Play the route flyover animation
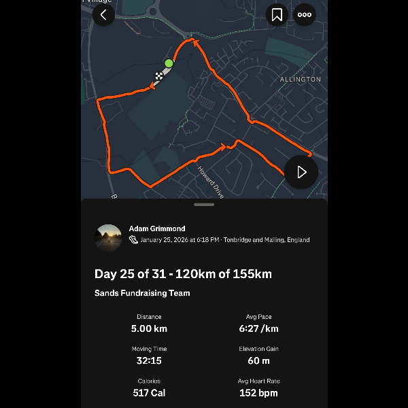This screenshot has height=408, width=408. (x=301, y=172)
